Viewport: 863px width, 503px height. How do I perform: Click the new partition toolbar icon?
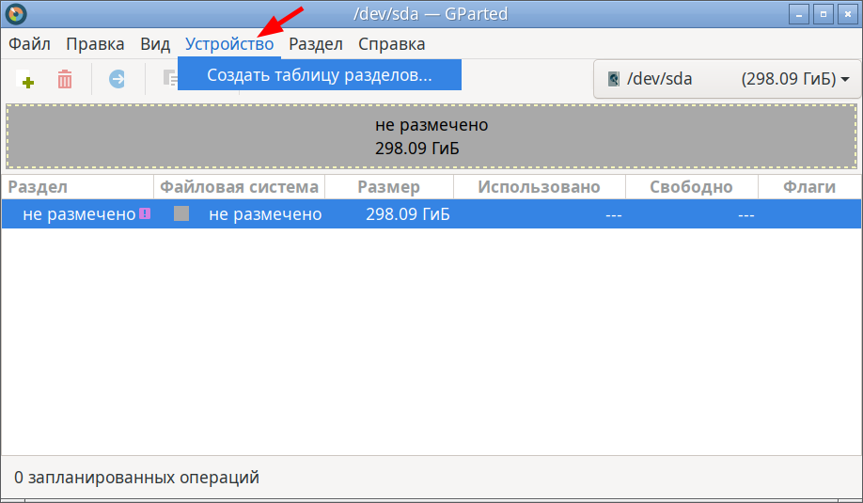coord(24,79)
